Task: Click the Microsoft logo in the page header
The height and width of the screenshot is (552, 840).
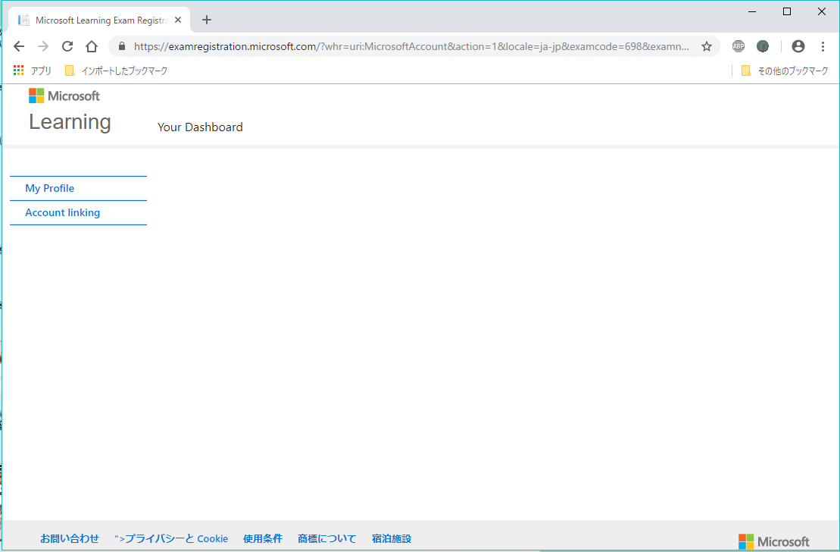Action: [64, 96]
